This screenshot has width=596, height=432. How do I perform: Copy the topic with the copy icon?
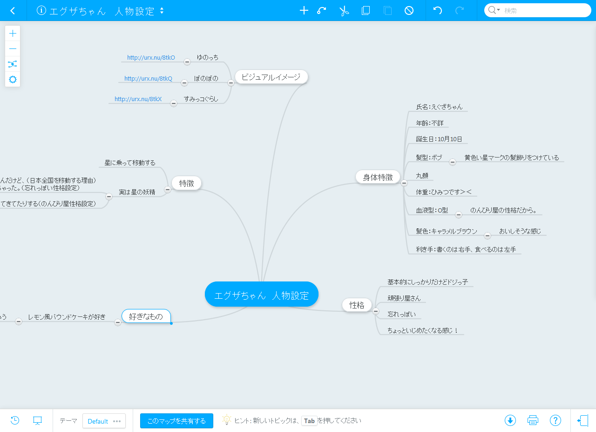point(366,10)
